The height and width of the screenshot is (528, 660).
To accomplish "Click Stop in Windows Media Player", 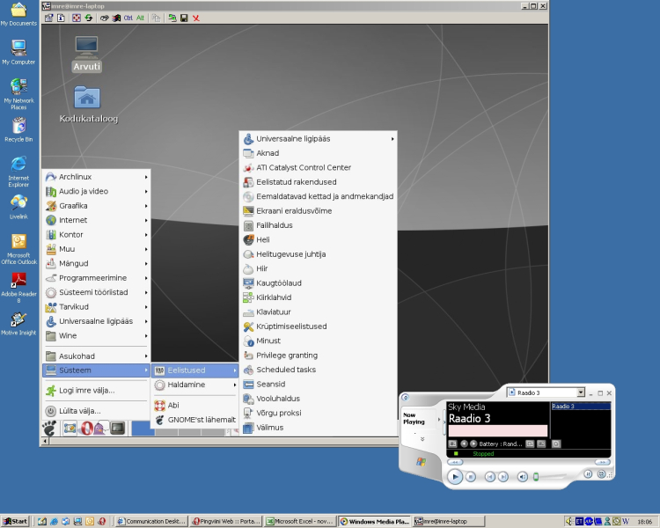I will point(471,477).
